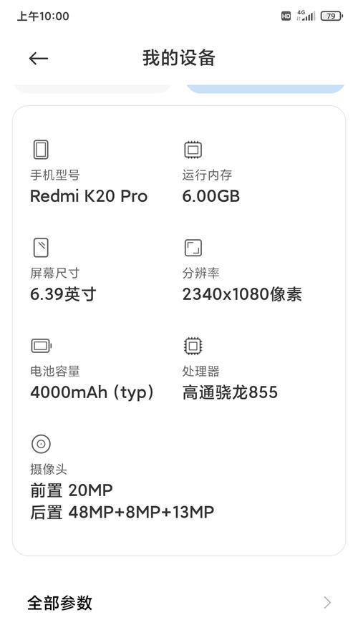Click the 2340x1080像素 resolution value
The image size is (358, 620).
(242, 294)
